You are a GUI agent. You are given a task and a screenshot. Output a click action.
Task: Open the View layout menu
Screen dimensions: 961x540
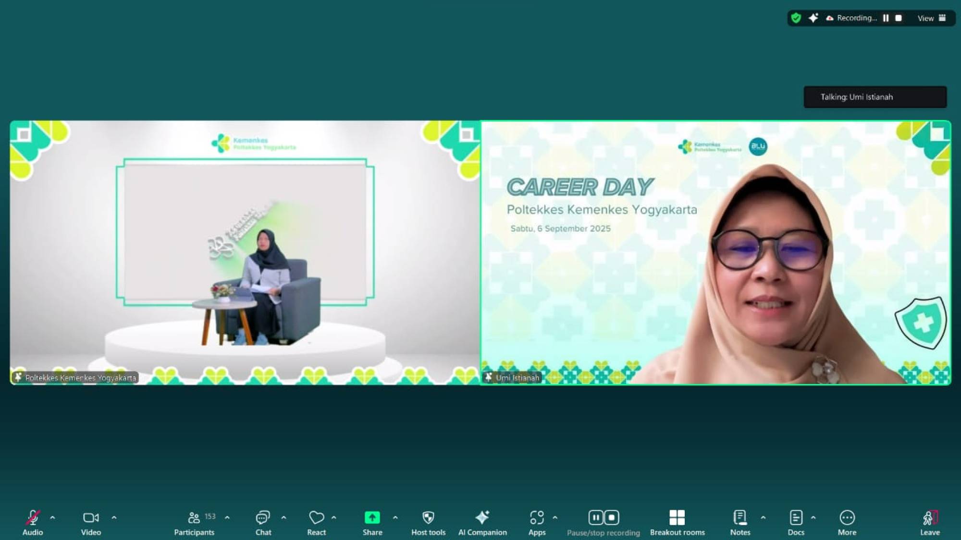(x=931, y=18)
